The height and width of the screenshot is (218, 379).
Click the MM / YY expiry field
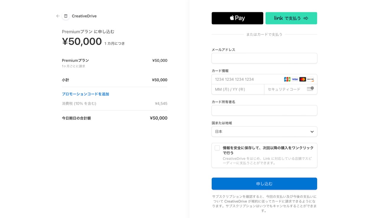238,89
